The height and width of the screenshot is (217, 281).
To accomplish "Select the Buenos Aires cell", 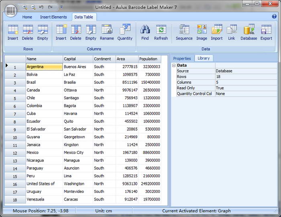I will click(x=78, y=67).
